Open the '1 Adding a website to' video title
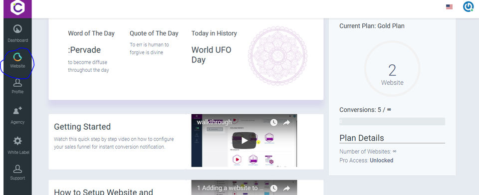The height and width of the screenshot is (195, 479). (230, 189)
